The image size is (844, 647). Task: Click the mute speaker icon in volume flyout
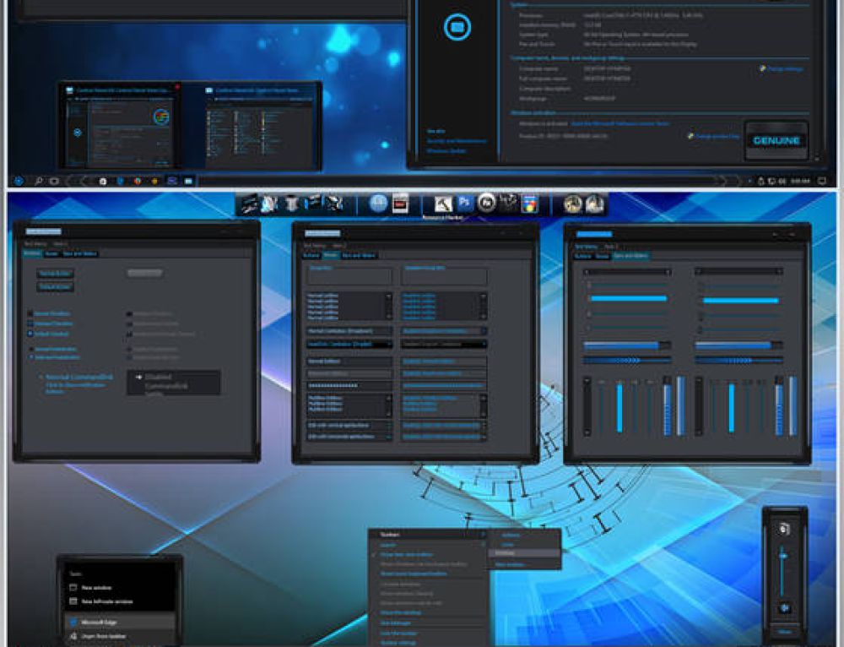tap(785, 607)
